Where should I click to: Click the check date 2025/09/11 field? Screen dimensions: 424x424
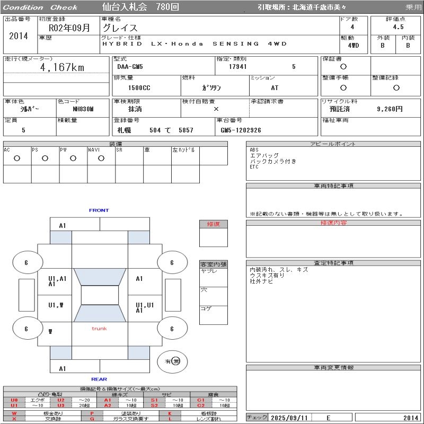coord(289,418)
